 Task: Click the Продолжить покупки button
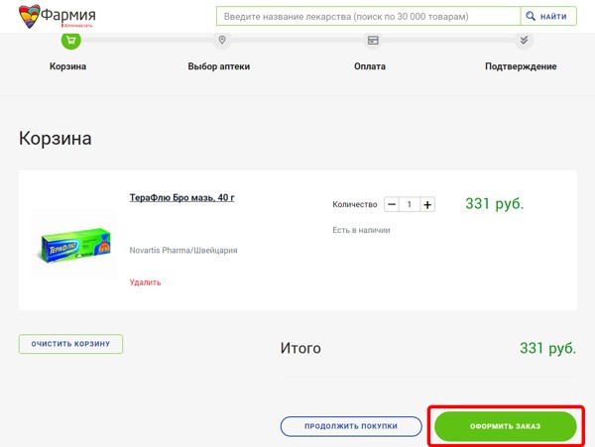pos(351,426)
